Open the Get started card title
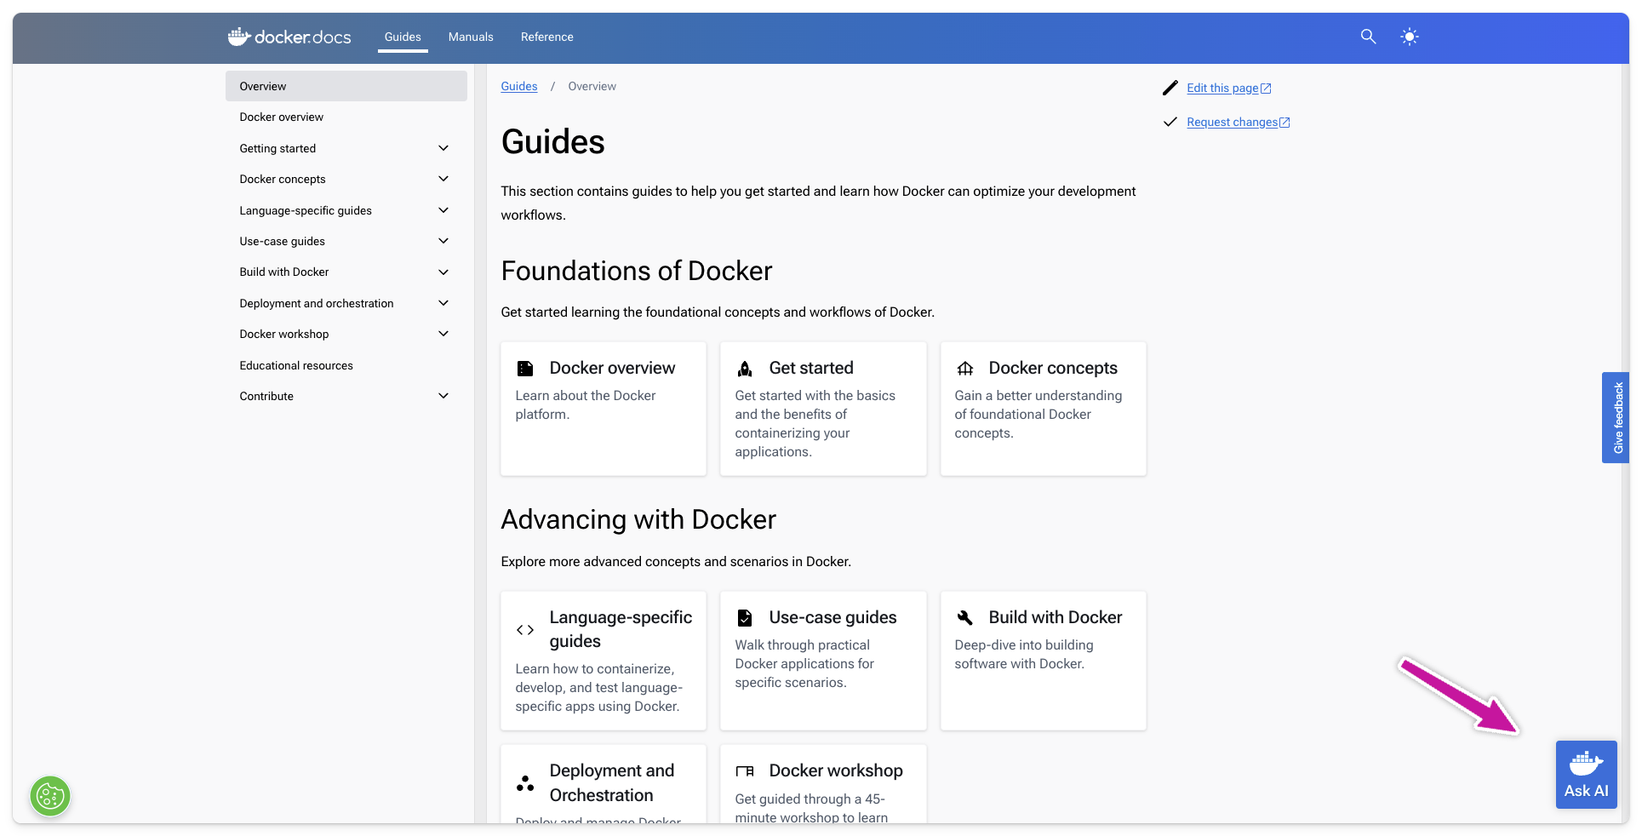Image resolution: width=1642 pixels, height=836 pixels. click(811, 368)
